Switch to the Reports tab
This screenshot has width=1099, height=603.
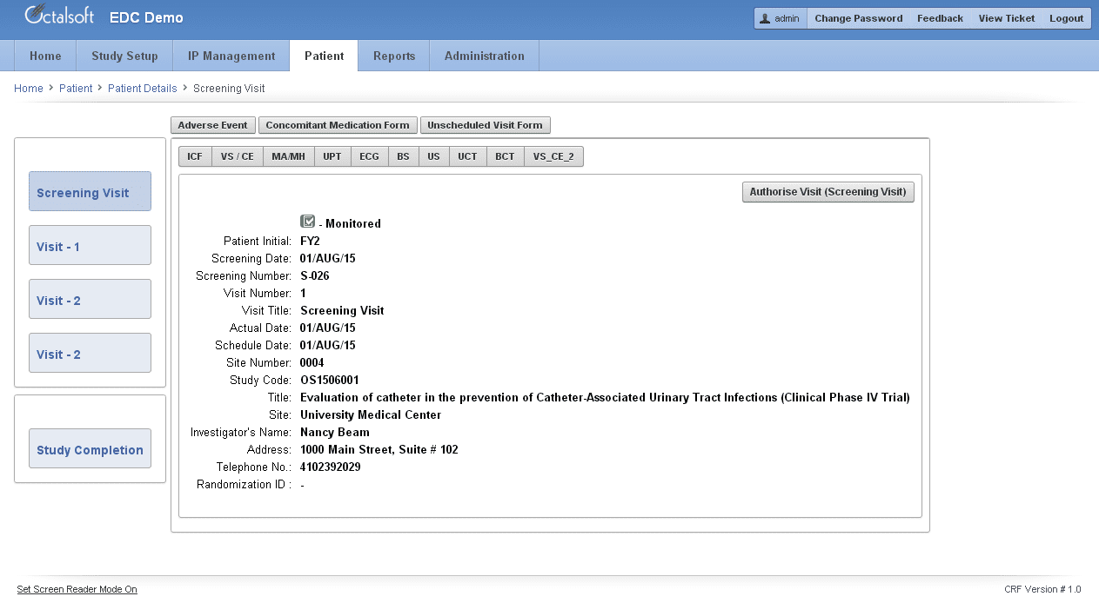[x=394, y=56]
